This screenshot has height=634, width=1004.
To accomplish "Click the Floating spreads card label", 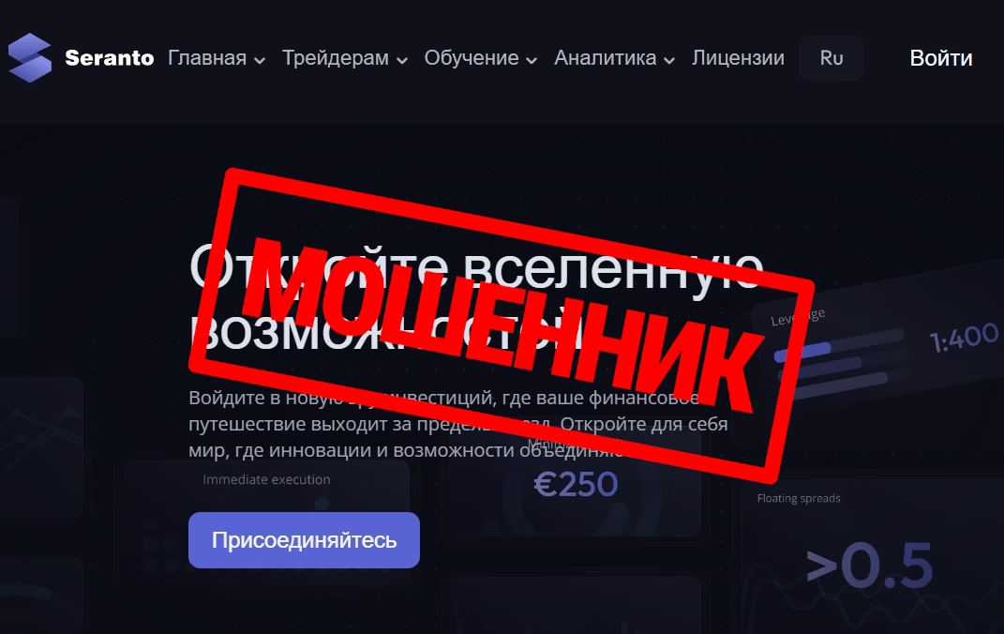I will (x=799, y=498).
